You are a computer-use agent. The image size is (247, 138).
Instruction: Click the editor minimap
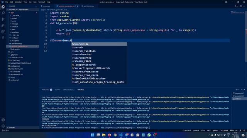(237, 12)
